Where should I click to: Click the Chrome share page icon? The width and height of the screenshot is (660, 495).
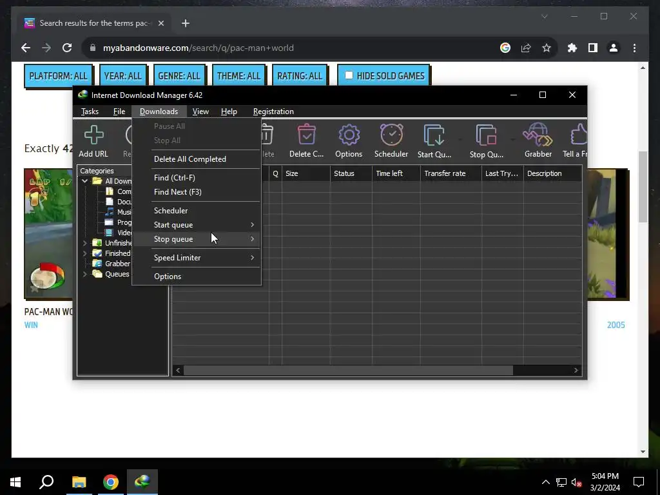pyautogui.click(x=526, y=48)
